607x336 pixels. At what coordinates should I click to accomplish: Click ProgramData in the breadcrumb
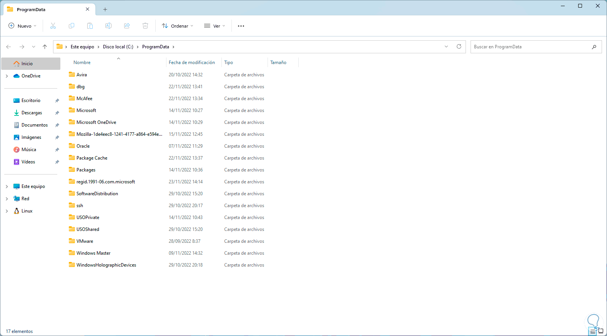pos(156,47)
